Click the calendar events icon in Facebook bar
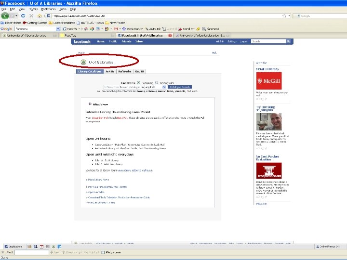The width and height of the screenshot is (347, 260). coord(41,247)
